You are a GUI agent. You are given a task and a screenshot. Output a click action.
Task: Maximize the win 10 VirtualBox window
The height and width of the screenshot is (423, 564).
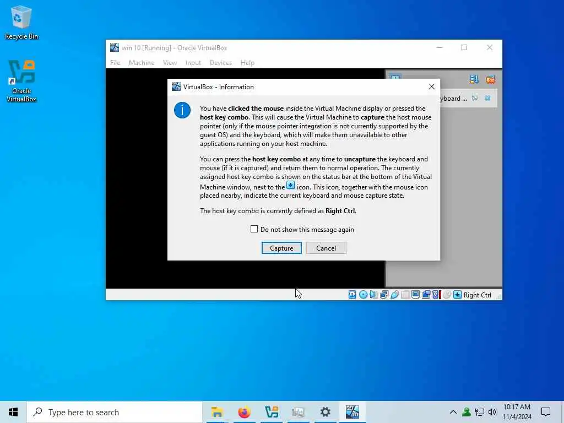point(464,47)
